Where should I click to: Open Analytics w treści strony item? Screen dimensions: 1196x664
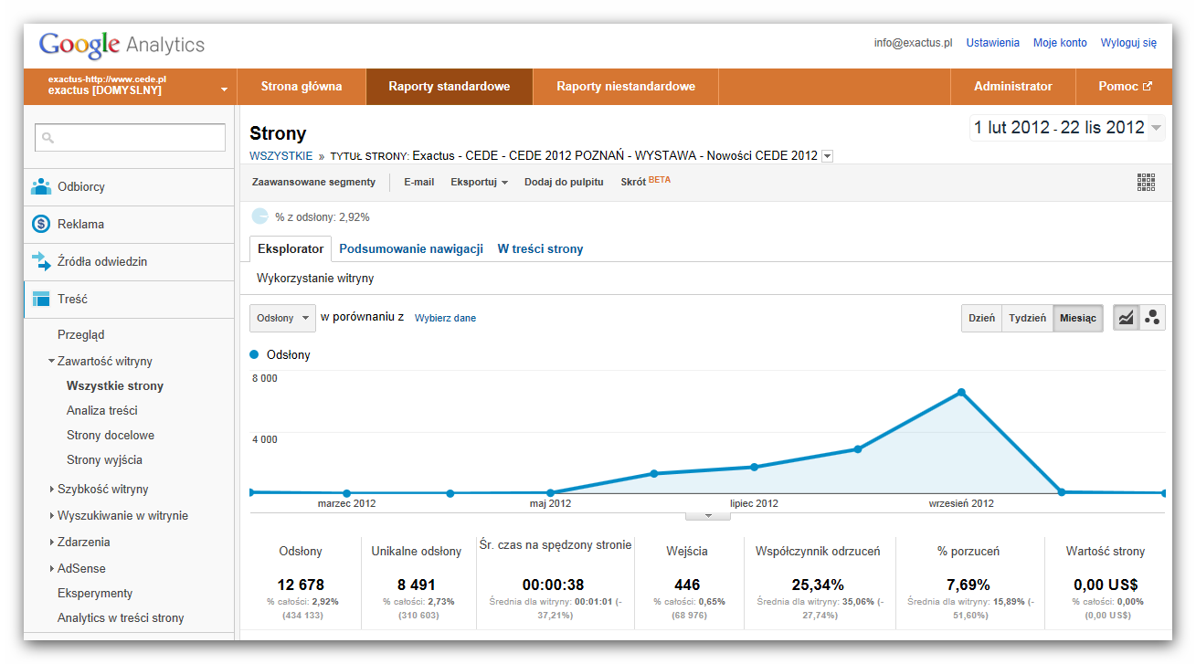pos(121,617)
